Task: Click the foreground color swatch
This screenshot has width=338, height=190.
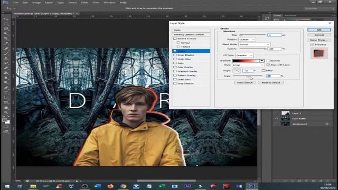Action: coord(4,120)
